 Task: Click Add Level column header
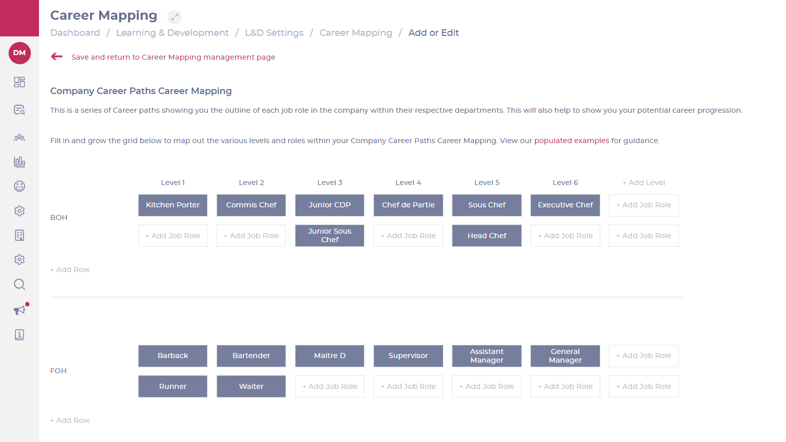pos(643,183)
